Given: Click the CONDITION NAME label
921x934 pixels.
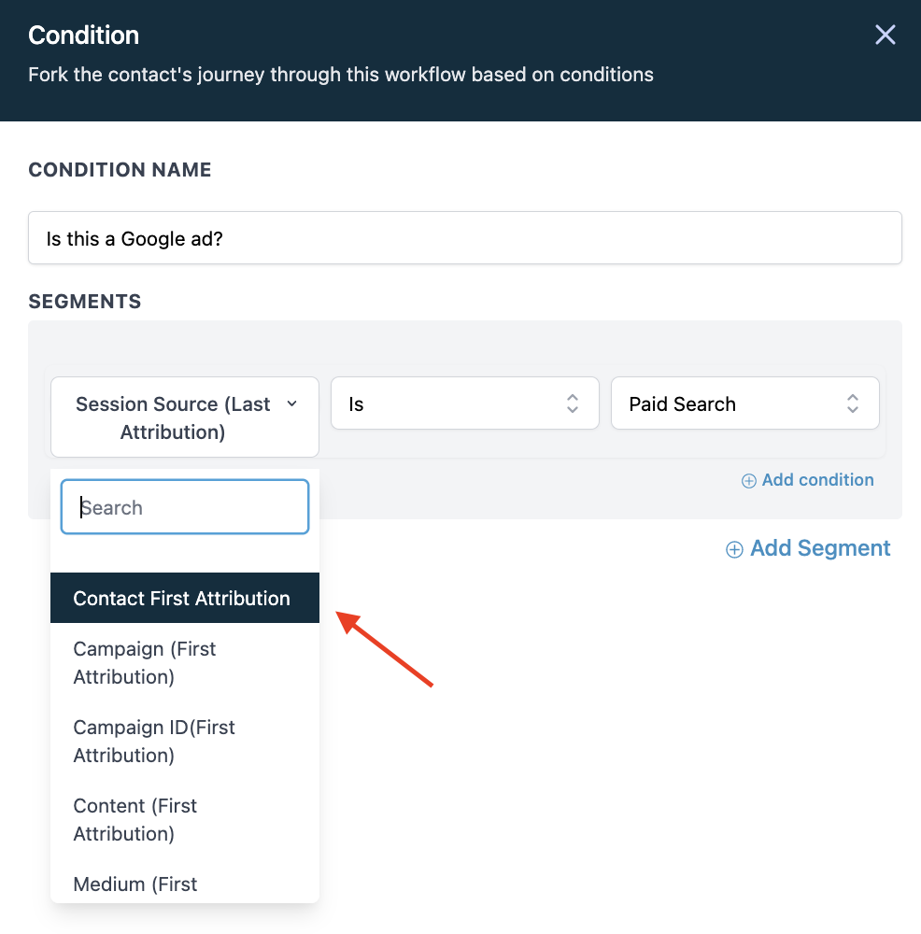Looking at the screenshot, I should [x=120, y=170].
